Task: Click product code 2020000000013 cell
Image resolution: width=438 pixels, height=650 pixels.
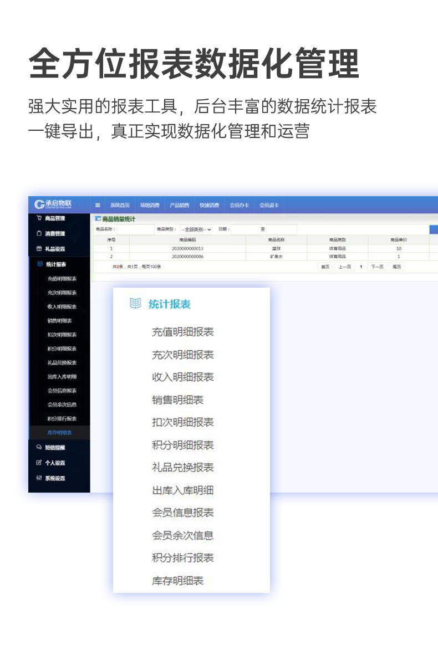Action: (187, 249)
